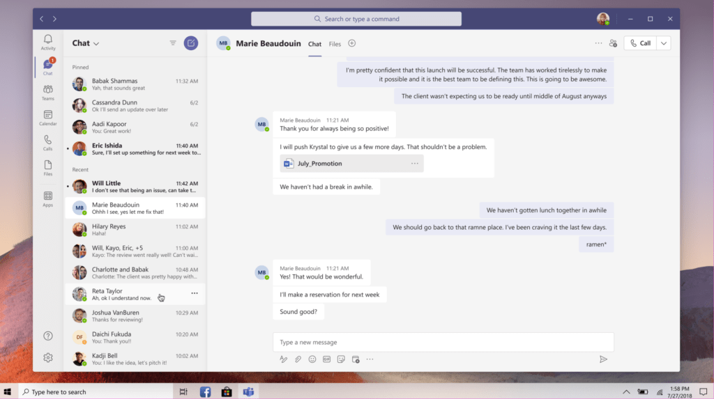Open Charlotte and Babak group chat
Viewport: 714px width, 399px height.
135,272
